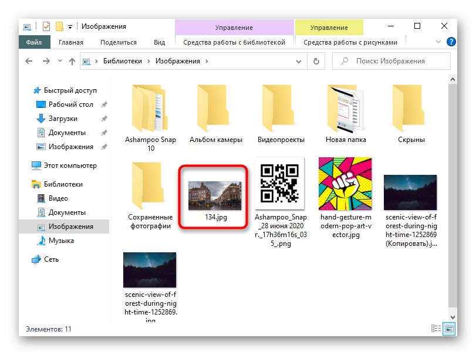Click the Элементов: 11 status bar text
476x355 pixels.
(49, 329)
